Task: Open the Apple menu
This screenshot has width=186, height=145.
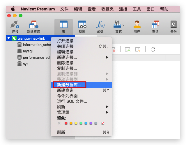Action: [x=13, y=9]
